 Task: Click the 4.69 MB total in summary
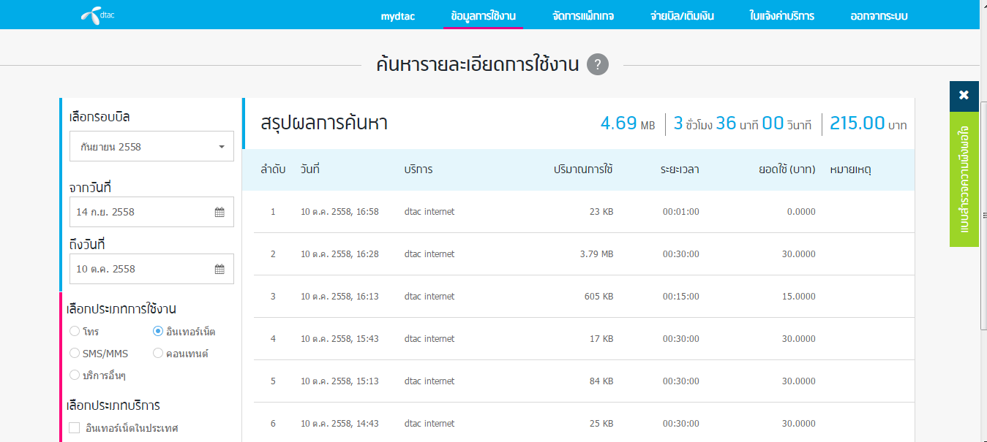click(x=628, y=123)
